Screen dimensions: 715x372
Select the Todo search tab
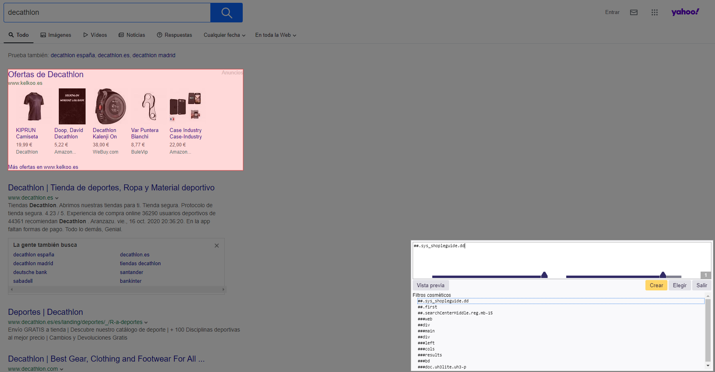click(x=18, y=35)
